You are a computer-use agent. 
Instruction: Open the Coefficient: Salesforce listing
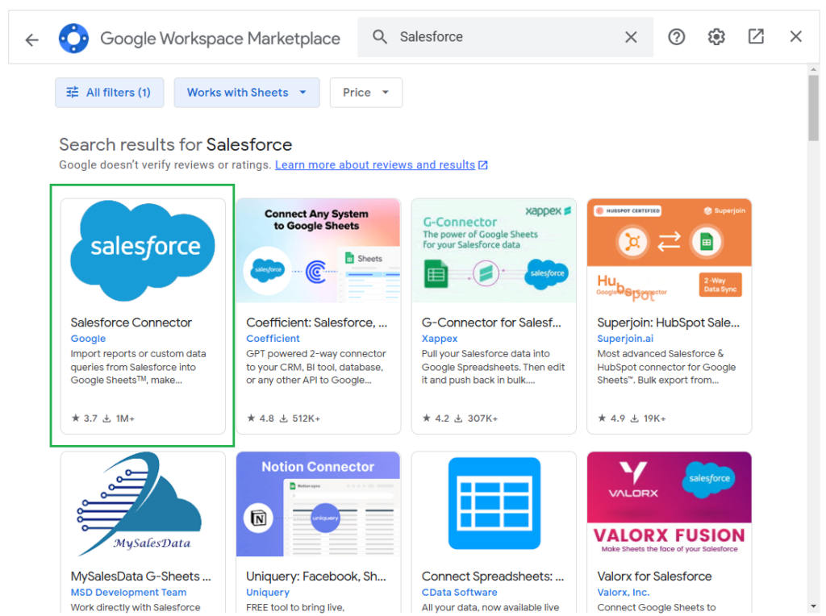(318, 322)
